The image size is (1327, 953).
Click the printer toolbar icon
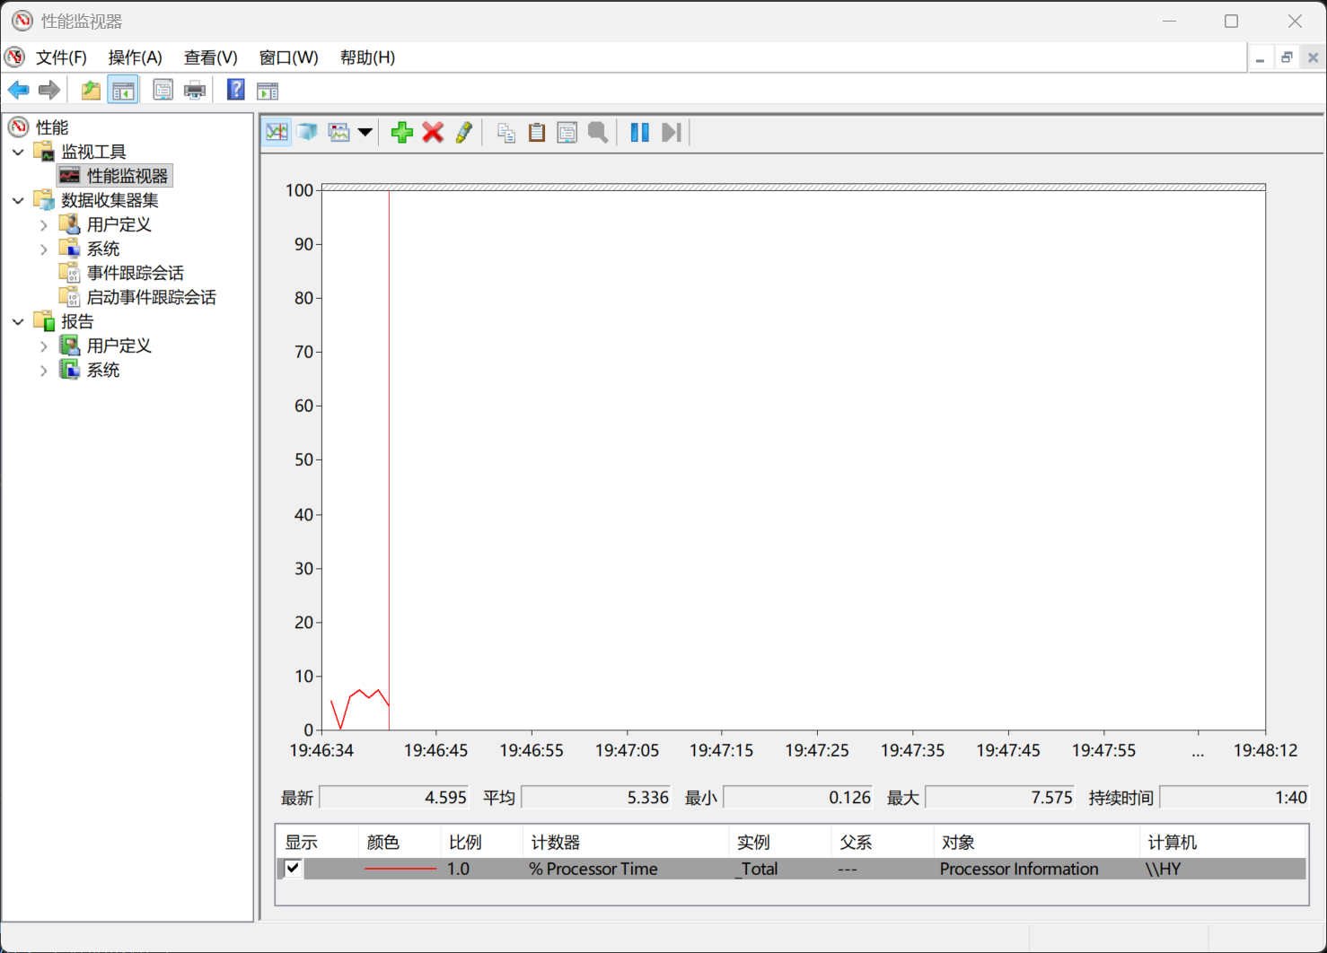click(194, 90)
